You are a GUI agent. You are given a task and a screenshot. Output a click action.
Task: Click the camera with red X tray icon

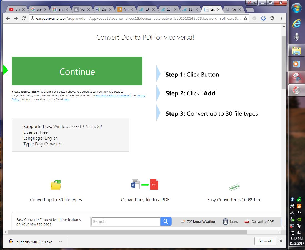click(292, 226)
